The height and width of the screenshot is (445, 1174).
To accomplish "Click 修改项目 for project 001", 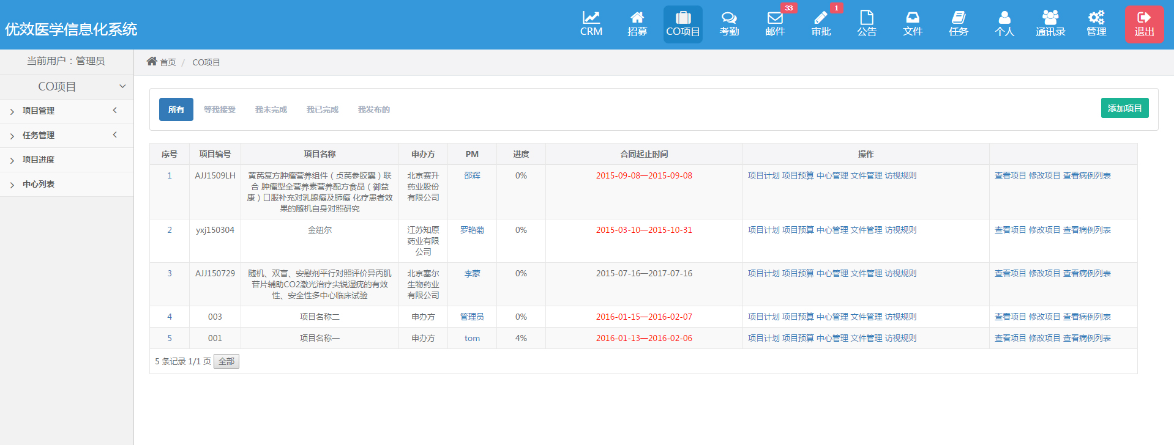I will [x=1044, y=338].
